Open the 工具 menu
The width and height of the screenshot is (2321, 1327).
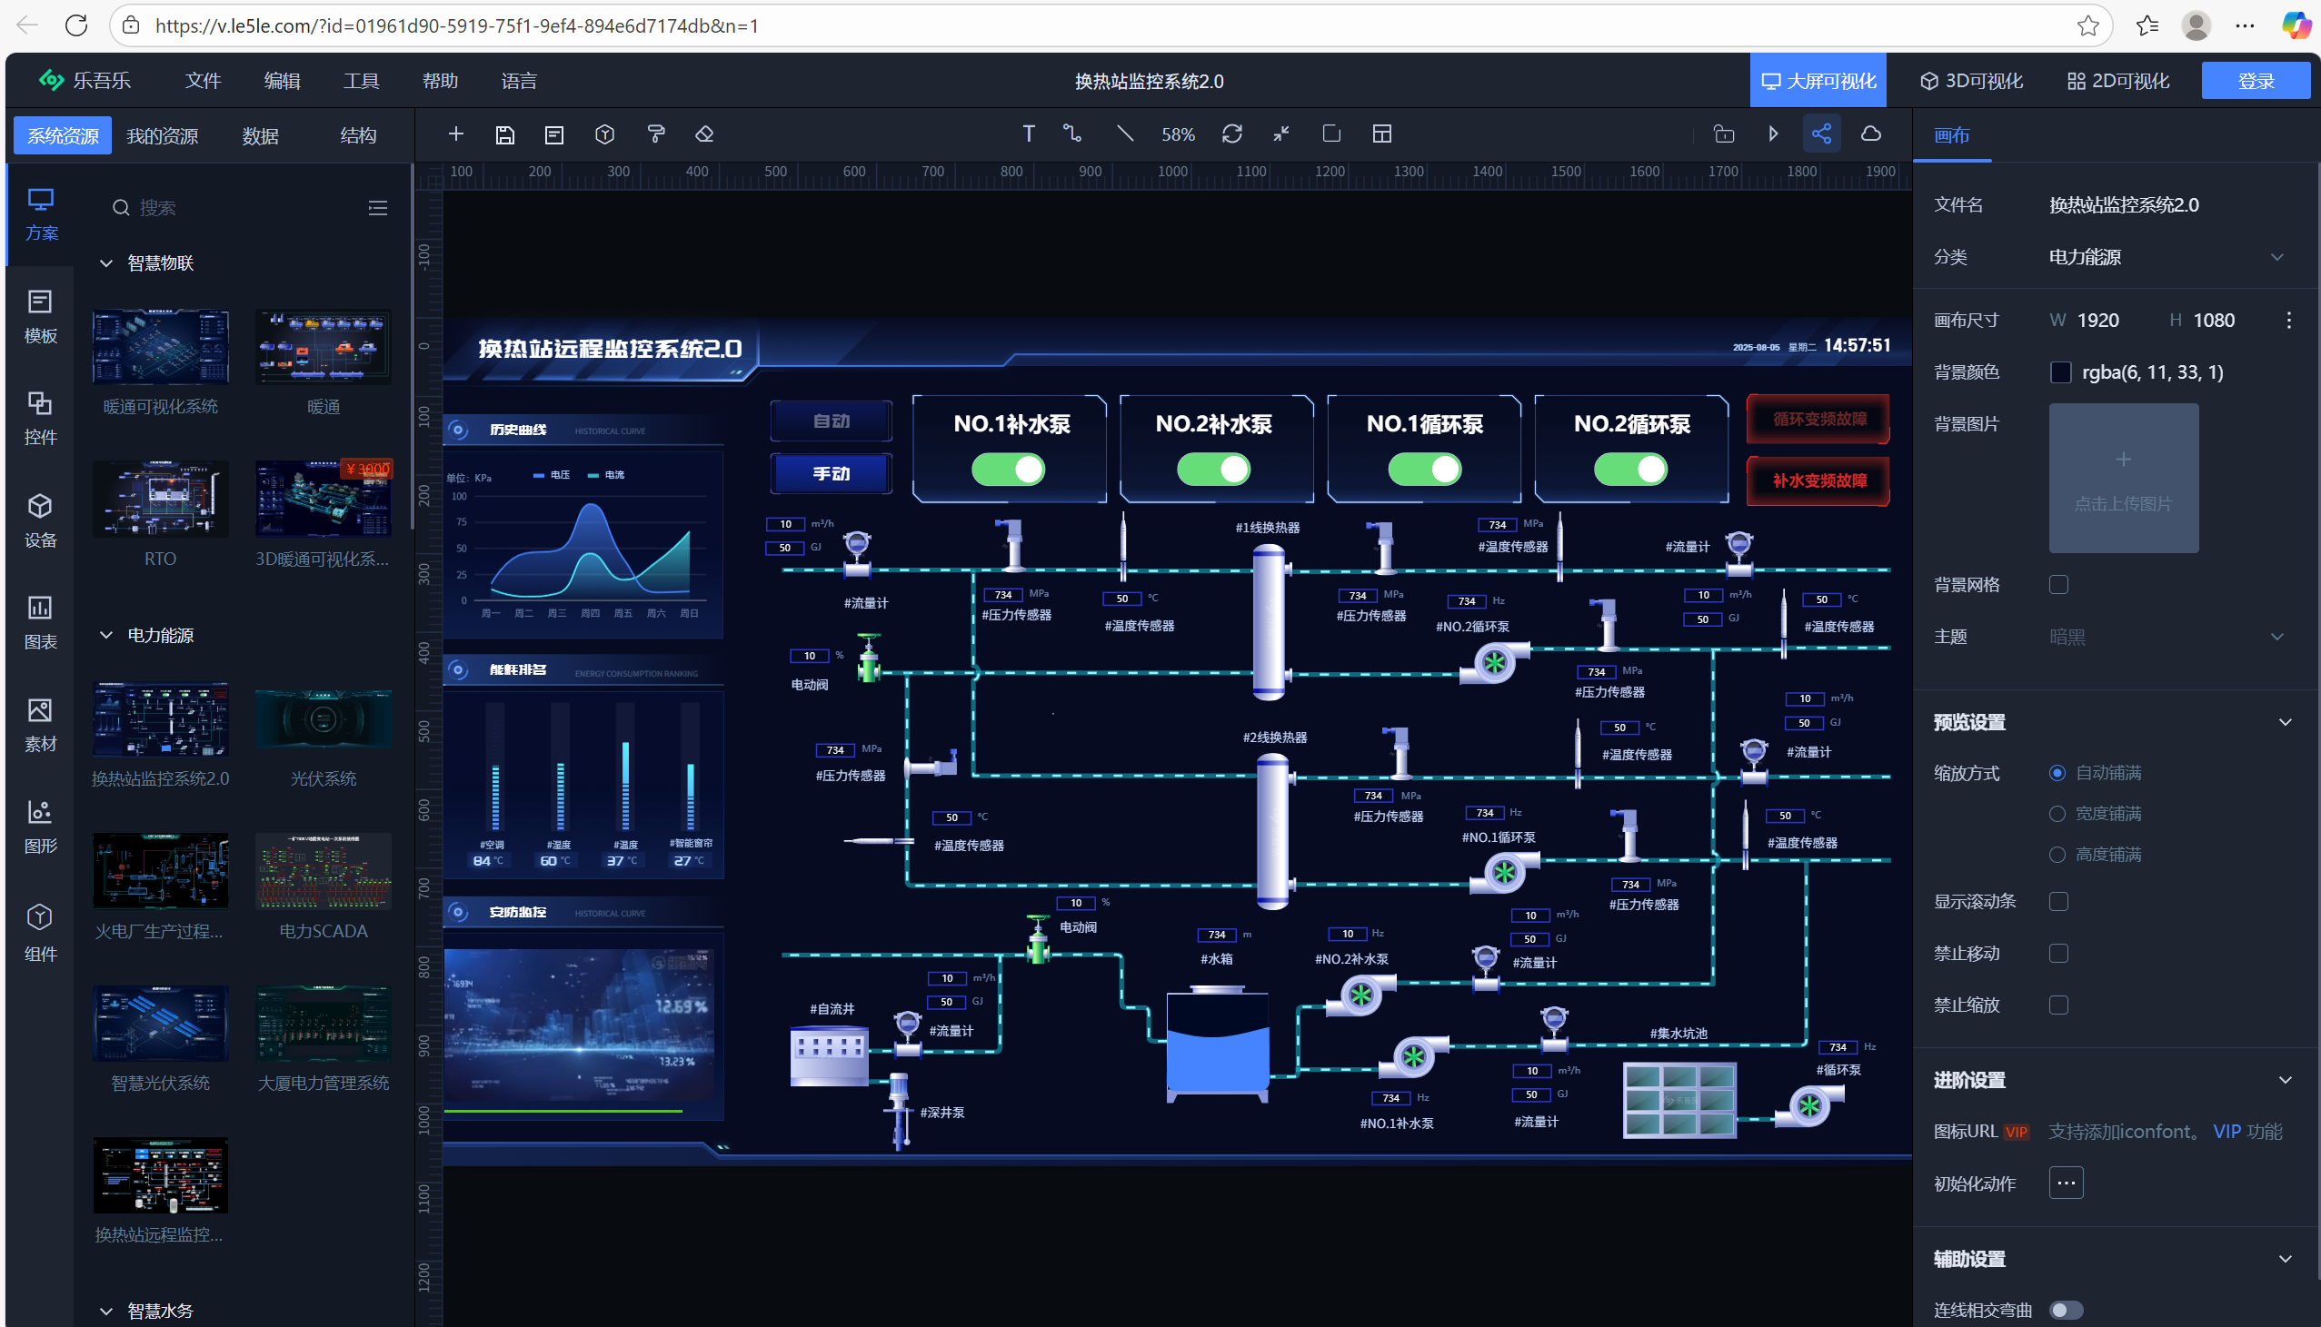point(361,81)
